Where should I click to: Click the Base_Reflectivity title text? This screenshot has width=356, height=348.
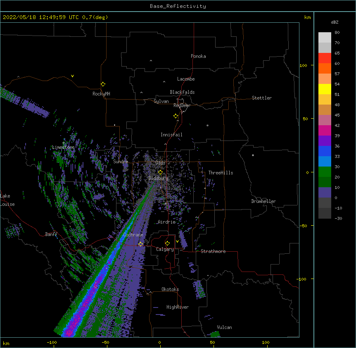click(x=178, y=6)
